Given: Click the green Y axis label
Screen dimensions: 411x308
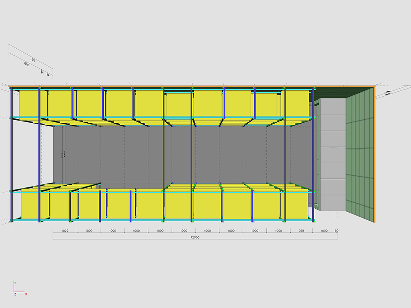Looking at the screenshot, I should tap(15, 283).
